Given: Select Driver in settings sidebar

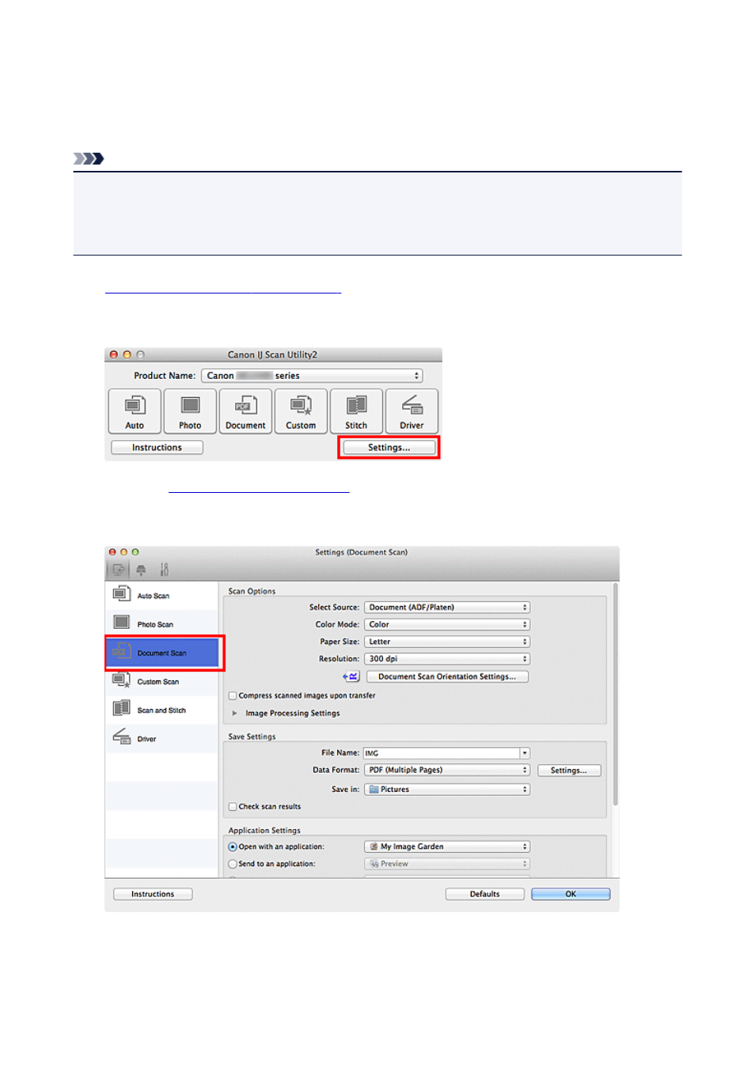Looking at the screenshot, I should 161,738.
